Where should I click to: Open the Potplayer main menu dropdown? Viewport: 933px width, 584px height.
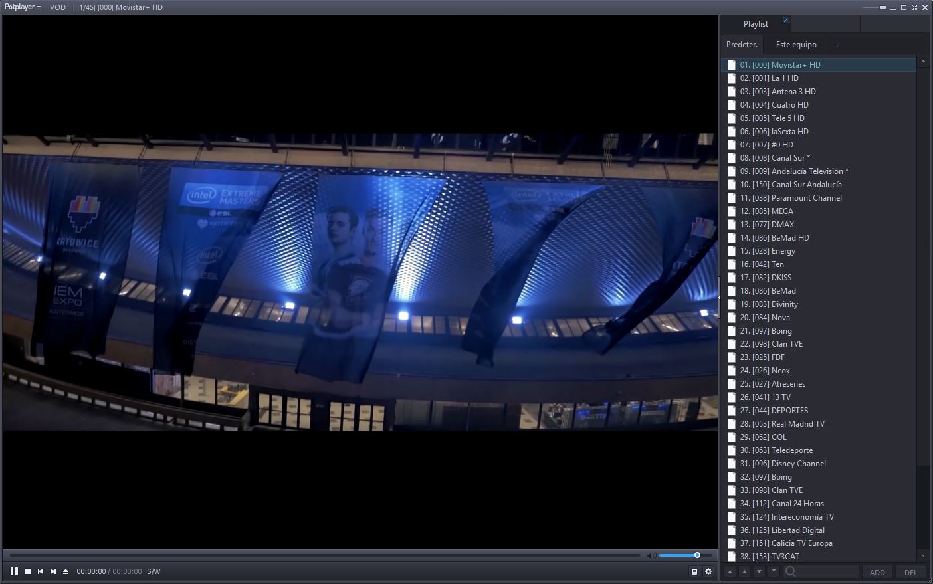[x=22, y=7]
